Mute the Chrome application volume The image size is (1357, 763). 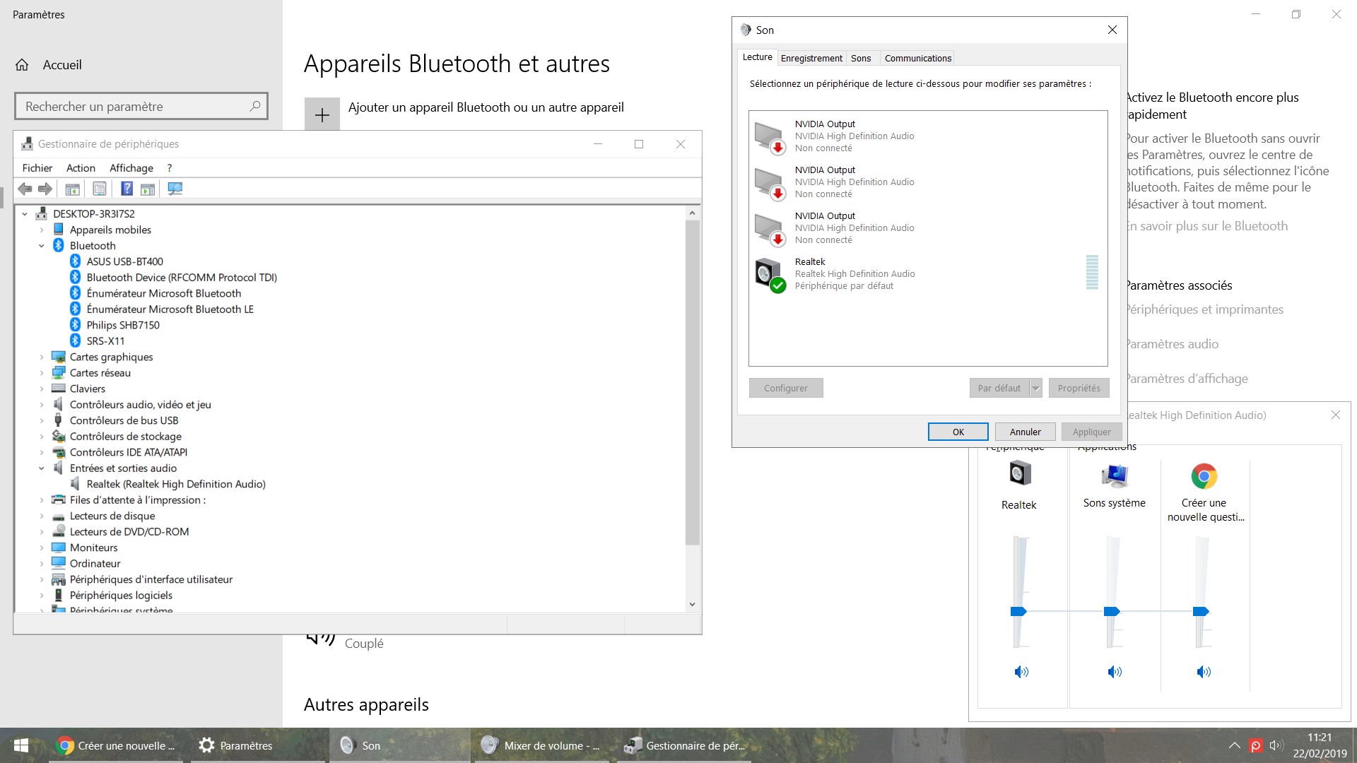tap(1204, 672)
